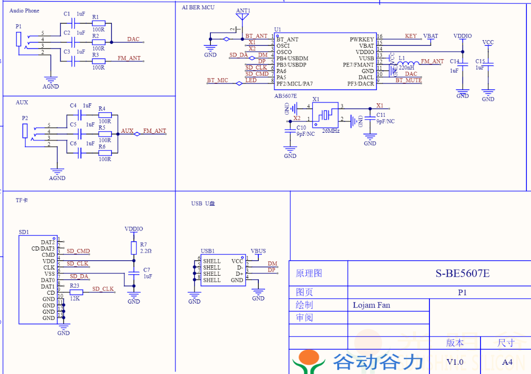Image resolution: width=531 pixels, height=374 pixels.
Task: Click the Lojam Fan author name
Action: click(371, 305)
